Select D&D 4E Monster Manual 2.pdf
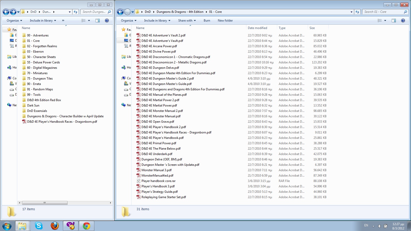Image resolution: width=411 pixels, height=231 pixels. [162, 111]
